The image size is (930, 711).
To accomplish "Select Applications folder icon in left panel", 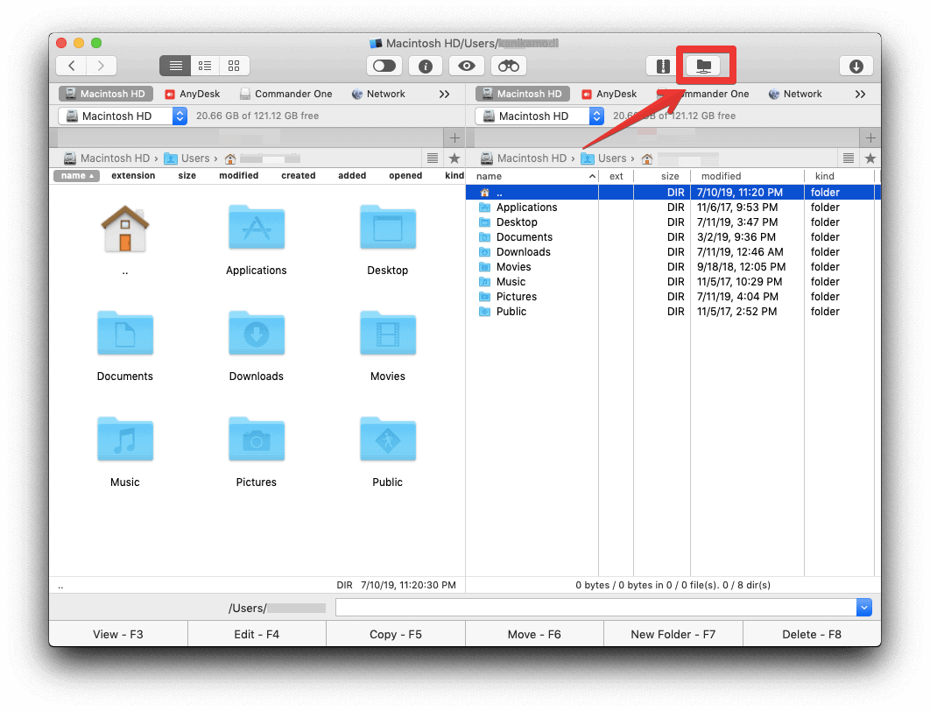I will click(x=257, y=227).
